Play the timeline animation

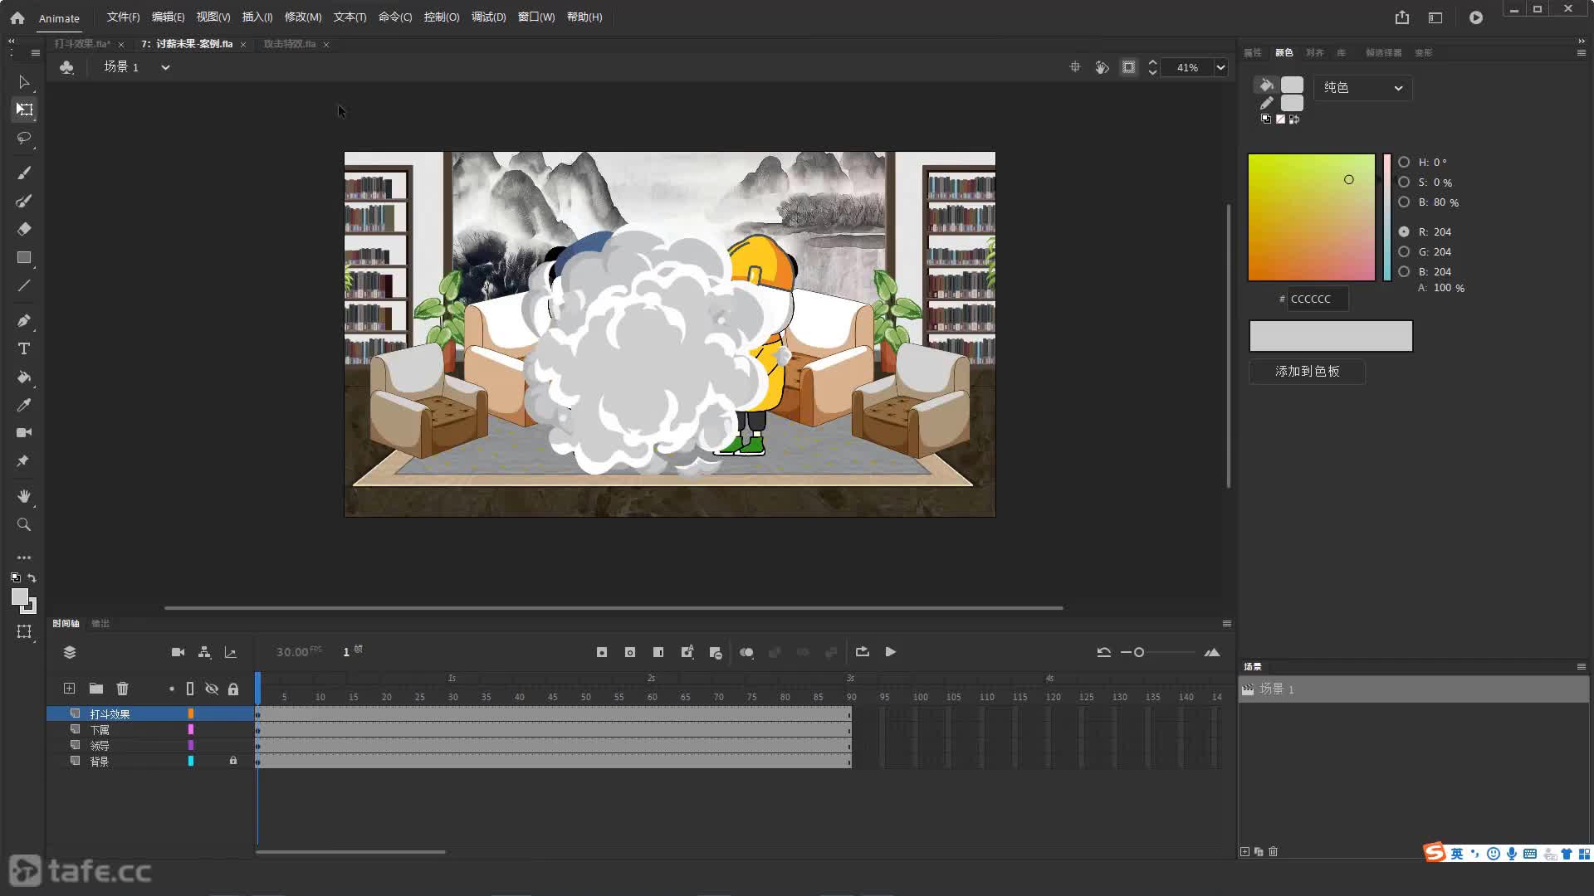pos(891,652)
